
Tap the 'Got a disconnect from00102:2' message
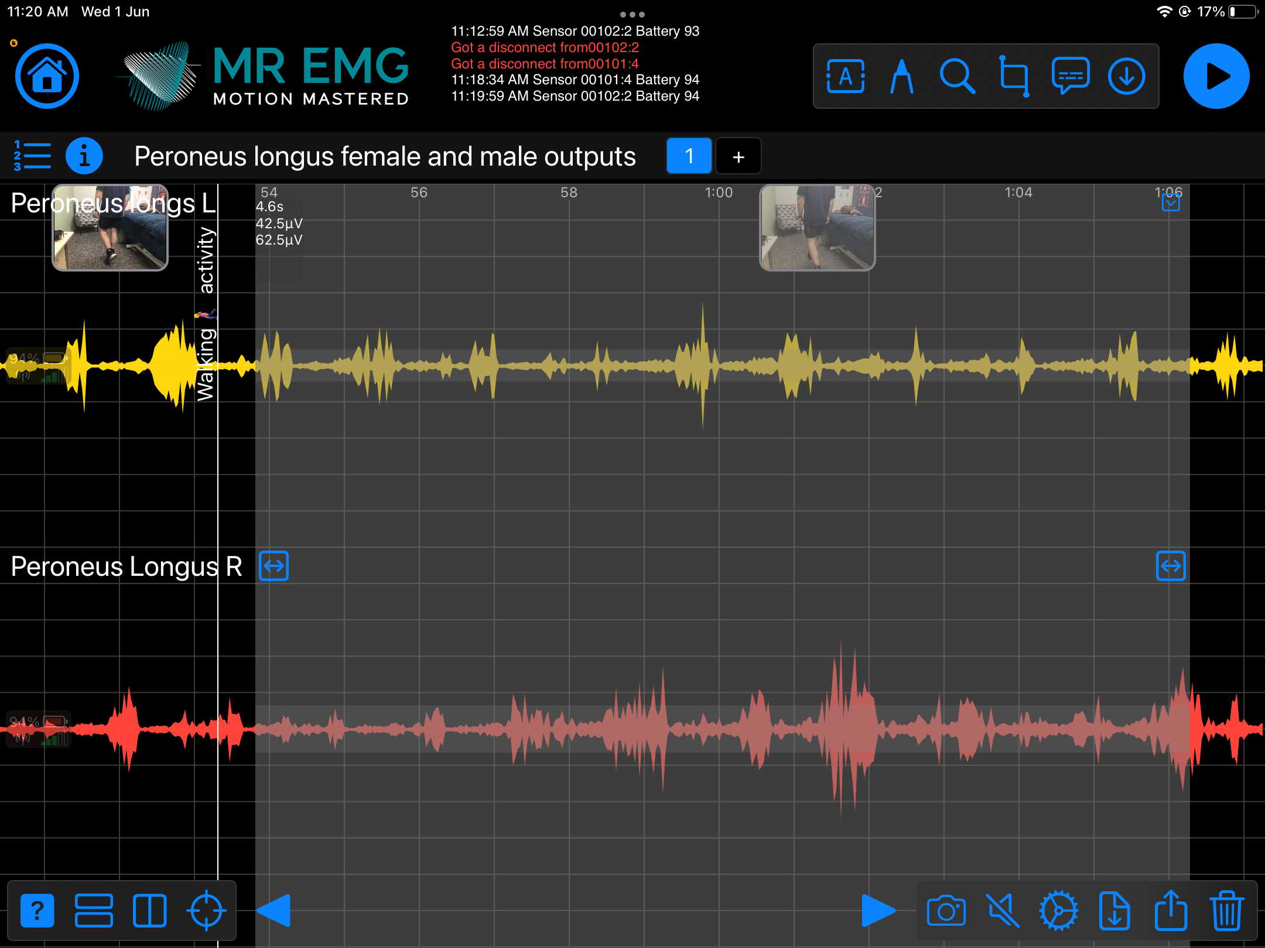[545, 47]
